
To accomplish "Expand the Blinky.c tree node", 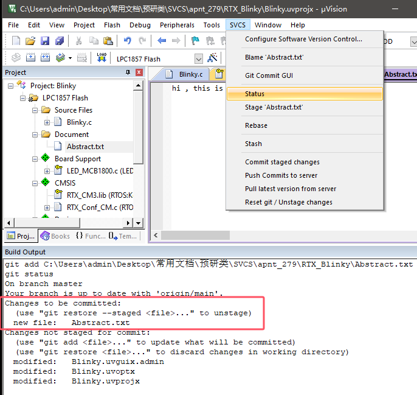I will click(x=47, y=122).
